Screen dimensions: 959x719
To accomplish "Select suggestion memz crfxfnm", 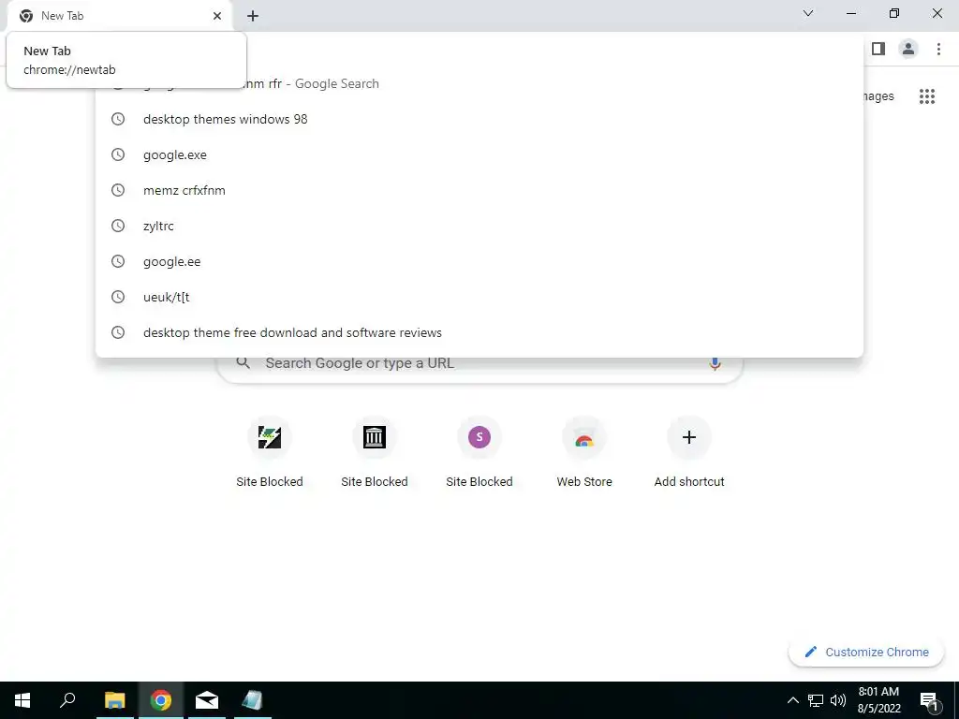I will (x=479, y=190).
